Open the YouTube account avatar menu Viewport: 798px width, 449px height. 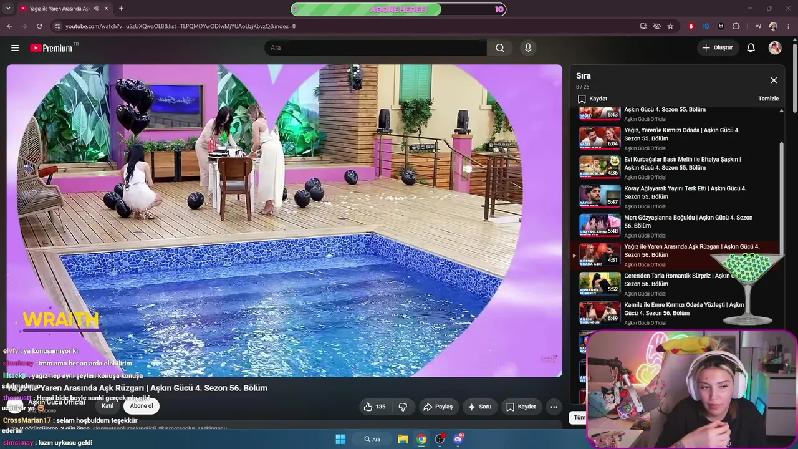[775, 48]
